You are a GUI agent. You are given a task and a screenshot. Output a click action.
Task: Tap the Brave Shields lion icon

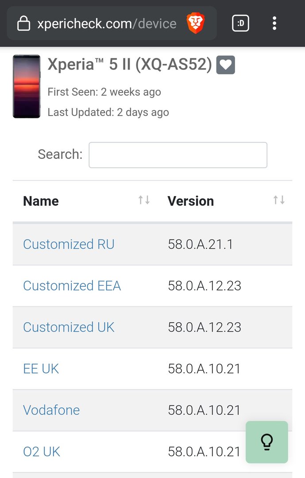click(x=196, y=23)
